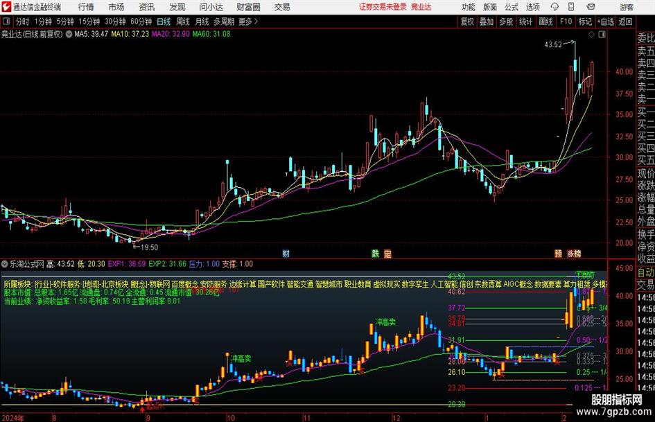Click the MA20: 32.90 value
Viewport: 655px width, 422px height.
171,34
